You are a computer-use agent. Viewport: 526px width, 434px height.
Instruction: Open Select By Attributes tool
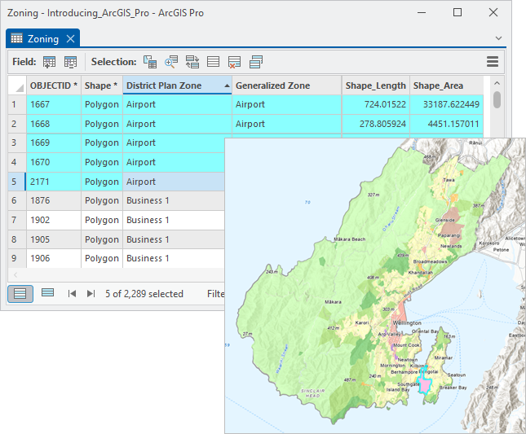(x=150, y=62)
